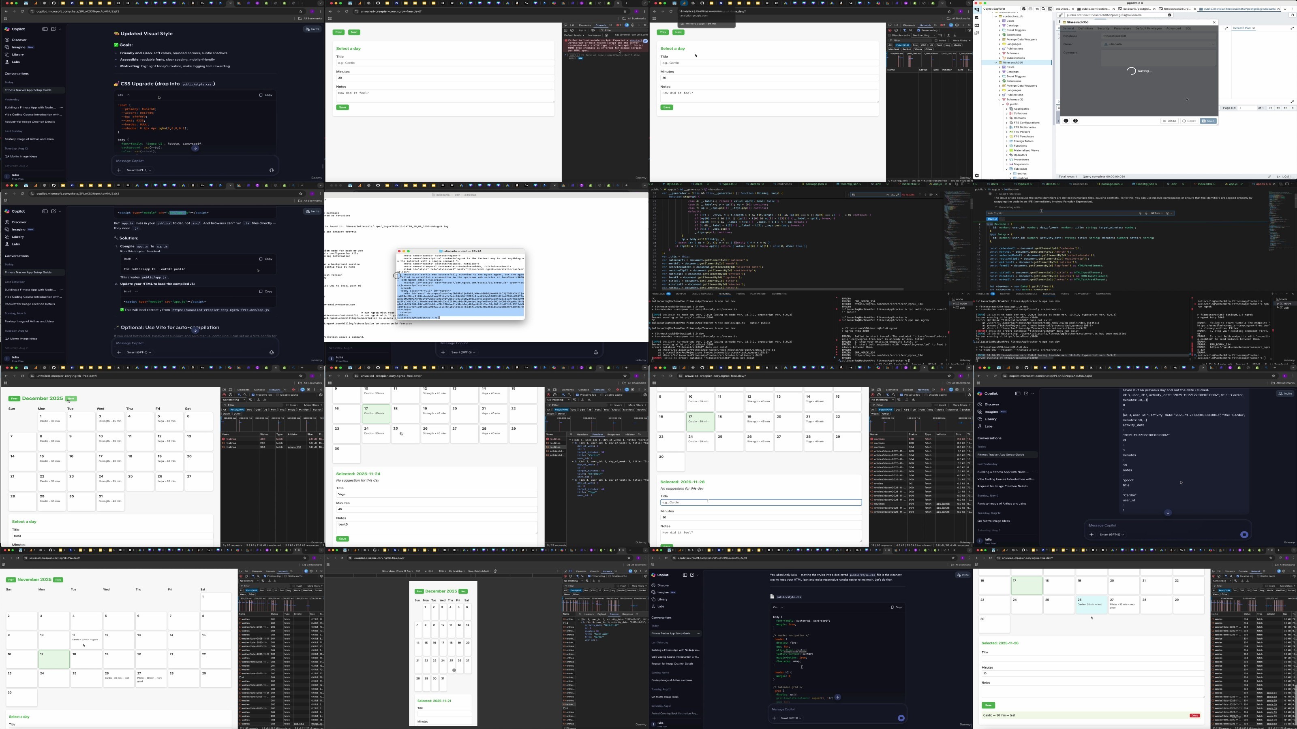Screen dimensions: 1297x729
Task: Expand the Aggregates node in pgAdmin tree
Action: pos(1007,109)
